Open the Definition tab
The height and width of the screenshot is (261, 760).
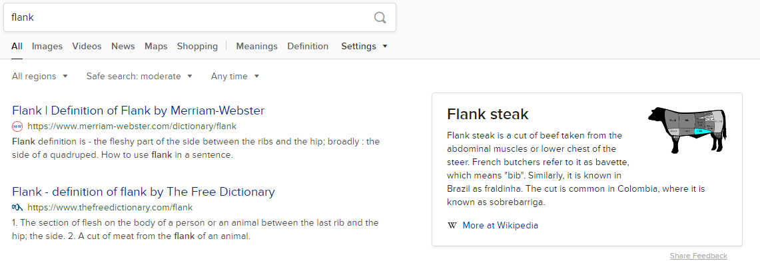click(x=308, y=47)
